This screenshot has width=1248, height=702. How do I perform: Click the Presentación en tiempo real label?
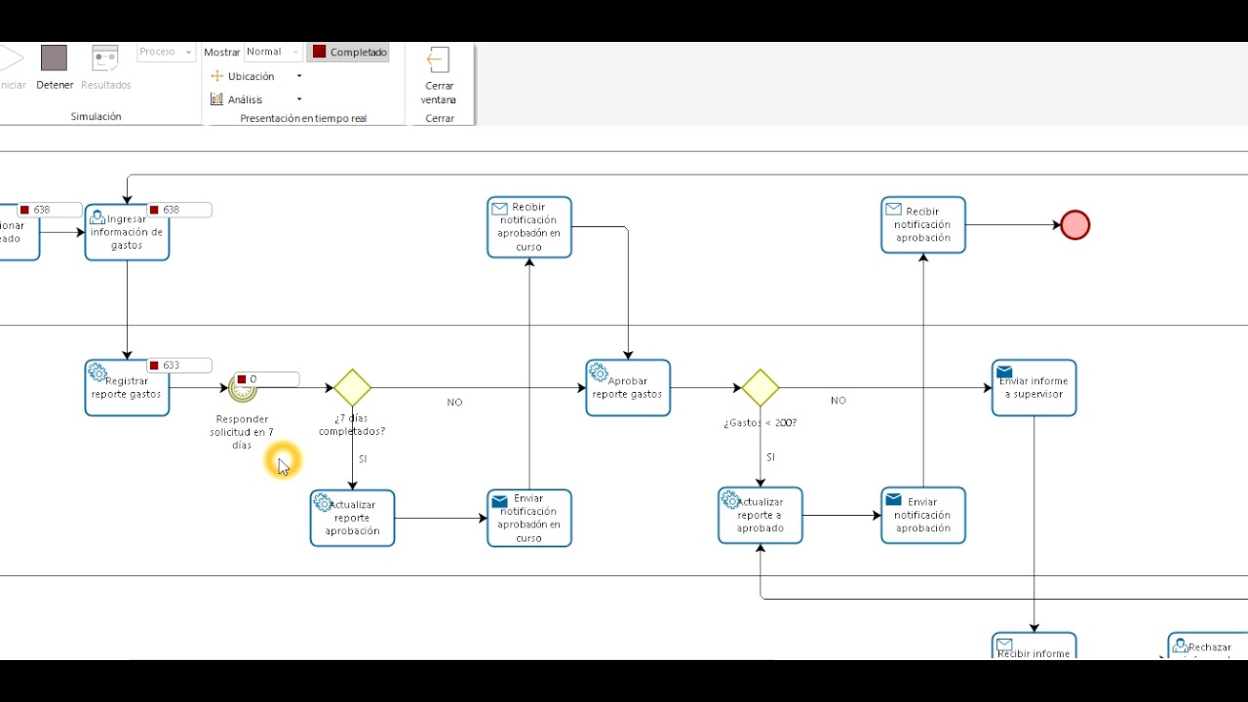click(303, 118)
